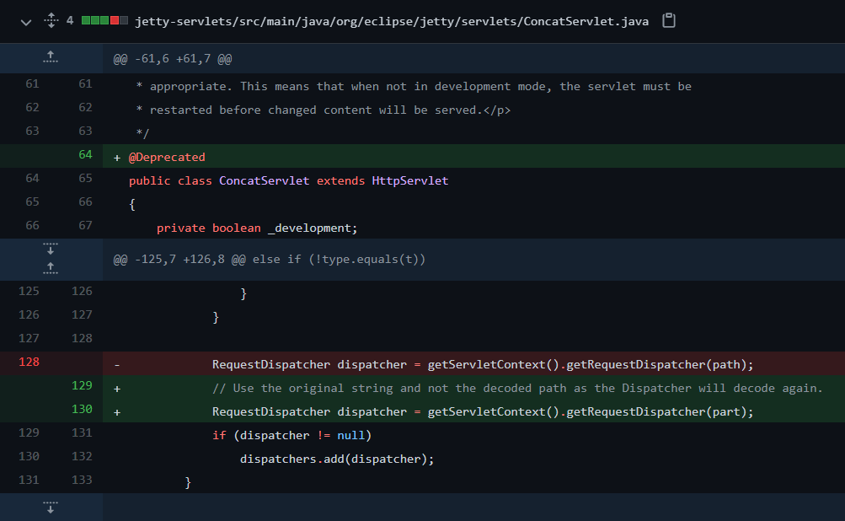Collapse the ConcatServlet.java file diff

tap(26, 21)
